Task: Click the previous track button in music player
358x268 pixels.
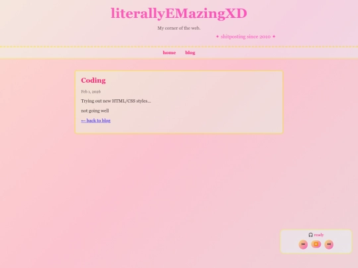Action: 303,244
